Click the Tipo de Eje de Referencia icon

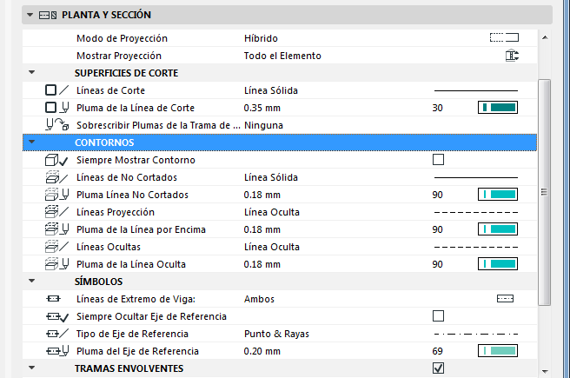click(x=56, y=334)
